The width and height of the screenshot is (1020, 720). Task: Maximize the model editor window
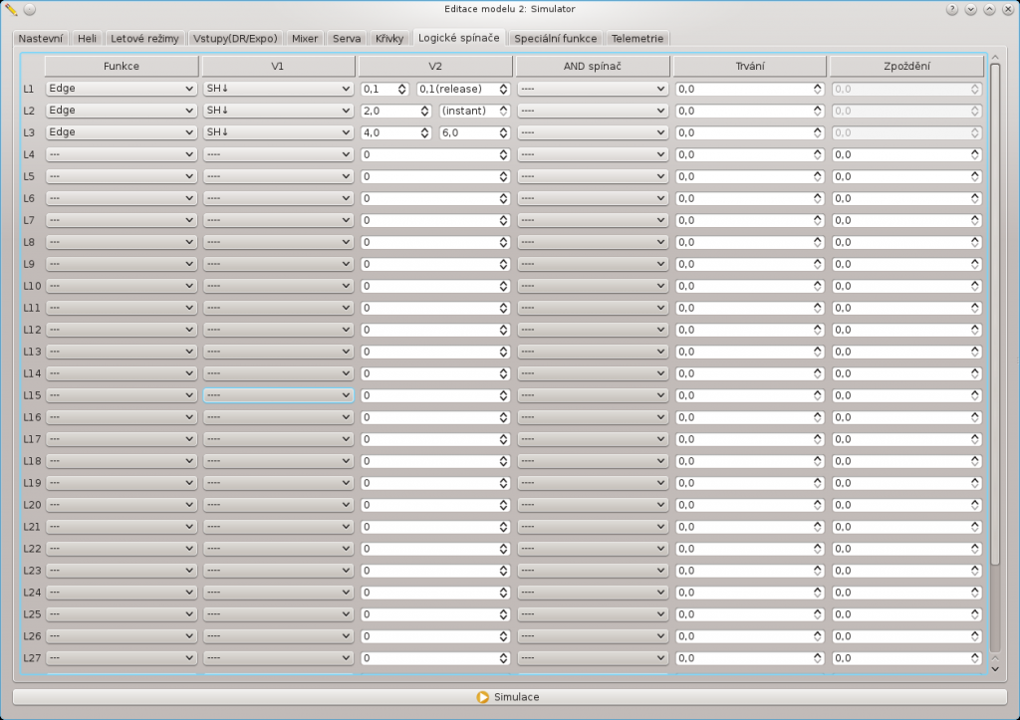(989, 9)
